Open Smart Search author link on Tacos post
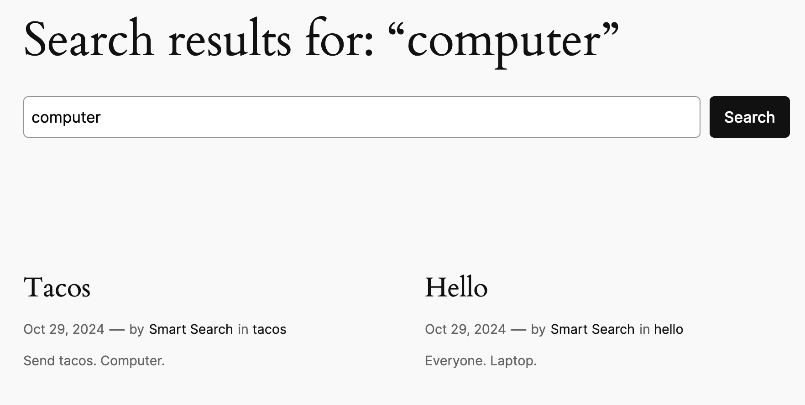This screenshot has width=805, height=405. pyautogui.click(x=191, y=329)
